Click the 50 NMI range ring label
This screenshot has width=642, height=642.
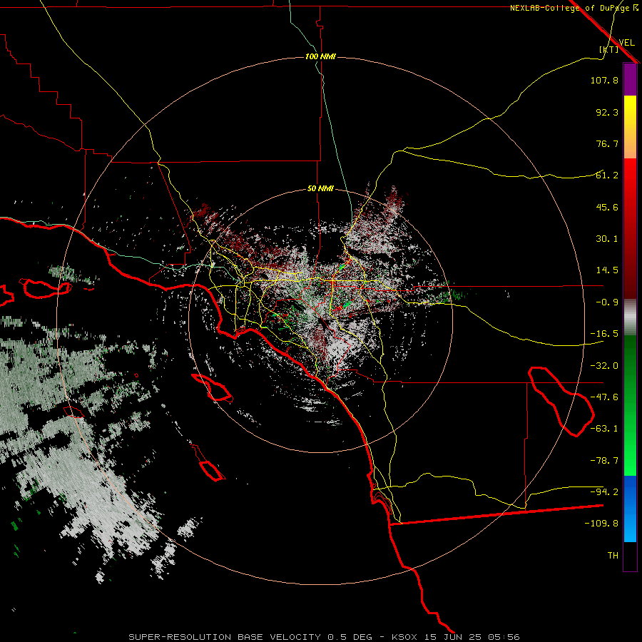pyautogui.click(x=320, y=189)
